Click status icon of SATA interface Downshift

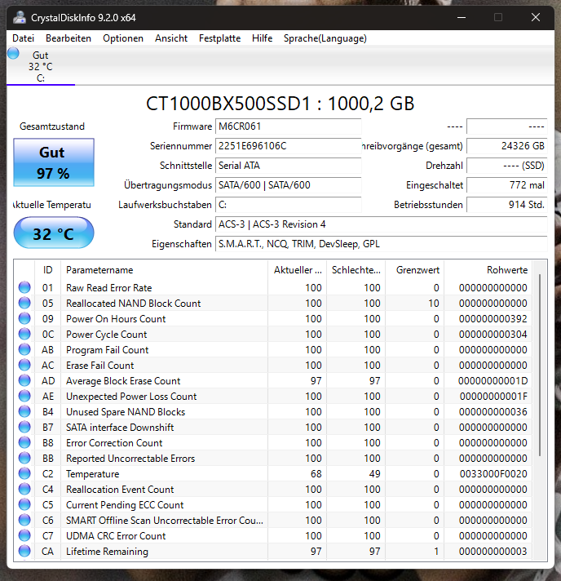(24, 428)
